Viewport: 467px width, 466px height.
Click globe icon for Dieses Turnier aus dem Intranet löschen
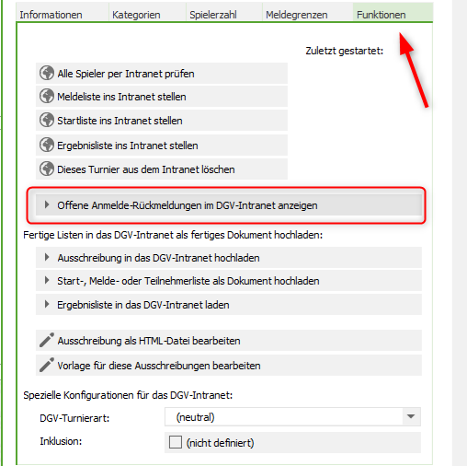coord(47,169)
